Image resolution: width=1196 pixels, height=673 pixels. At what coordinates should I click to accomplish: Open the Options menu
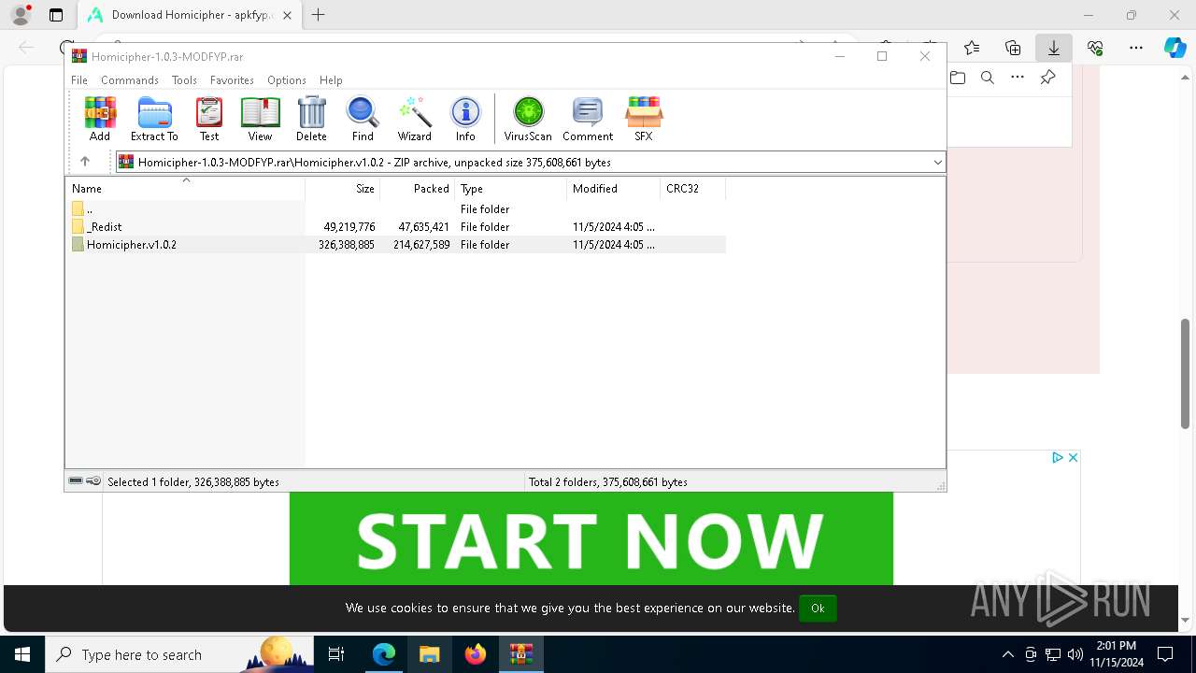(x=287, y=80)
